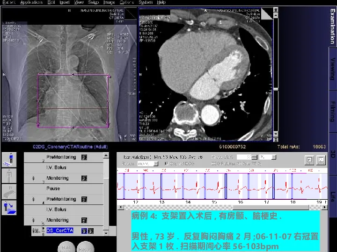Screen dimensions: 337x252
Task: Click ECG scrollbar right arrow
Action: coord(324,207)
